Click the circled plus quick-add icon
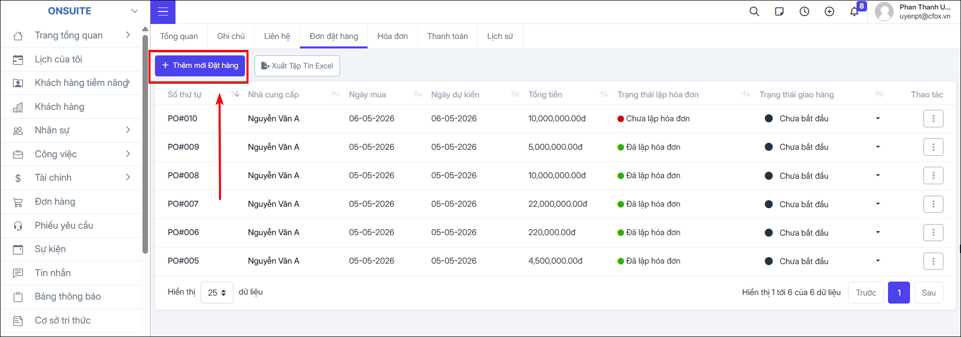 (x=829, y=11)
